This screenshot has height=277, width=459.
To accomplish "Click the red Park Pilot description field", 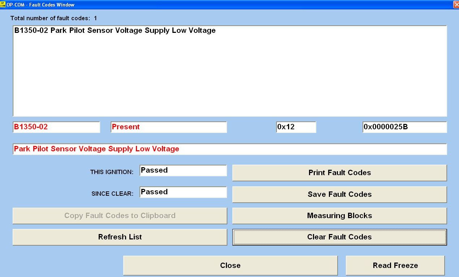I will tap(229, 149).
